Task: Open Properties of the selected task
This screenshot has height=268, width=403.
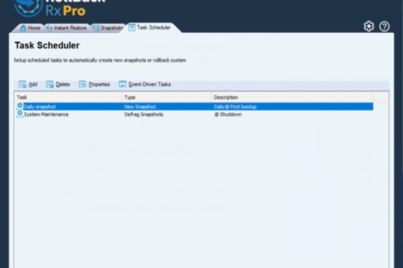Action: [95, 84]
